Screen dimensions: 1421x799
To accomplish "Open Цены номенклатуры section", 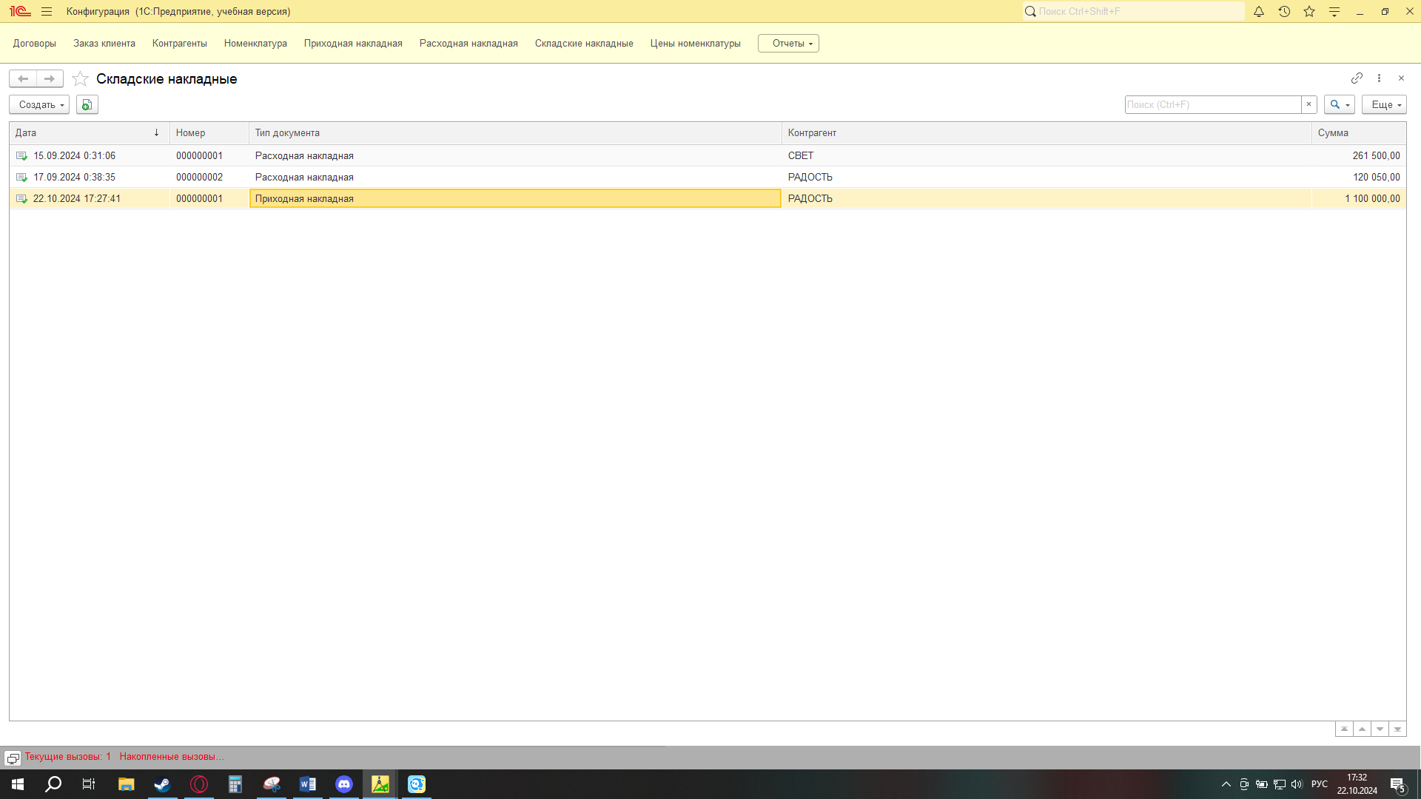I will [696, 43].
